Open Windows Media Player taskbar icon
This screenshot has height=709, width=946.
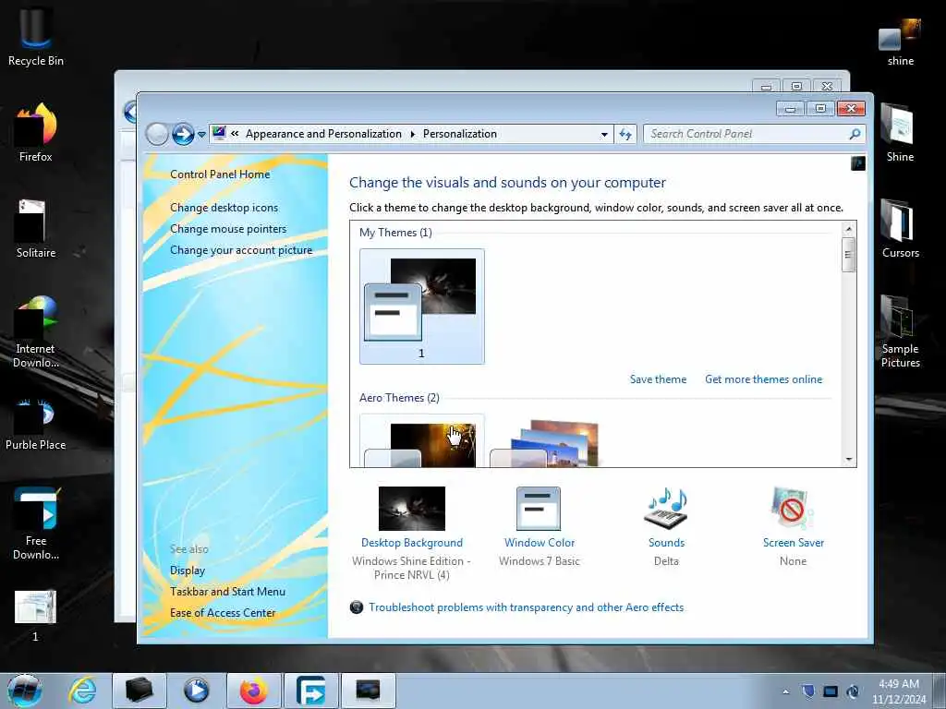coord(196,691)
